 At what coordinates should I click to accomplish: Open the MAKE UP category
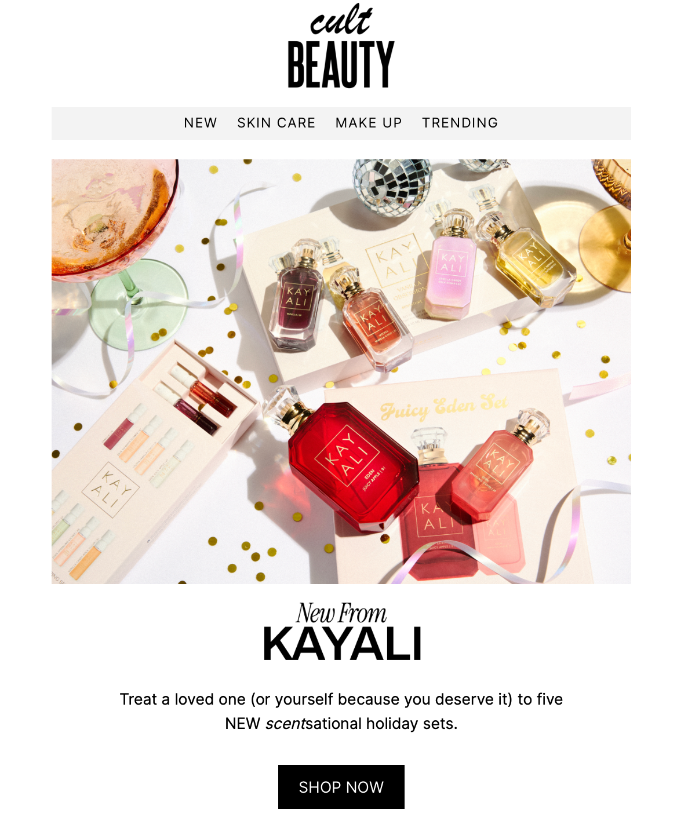pos(369,123)
